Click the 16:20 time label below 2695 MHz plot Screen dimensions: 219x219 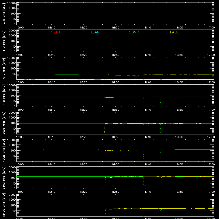click(x=83, y=137)
